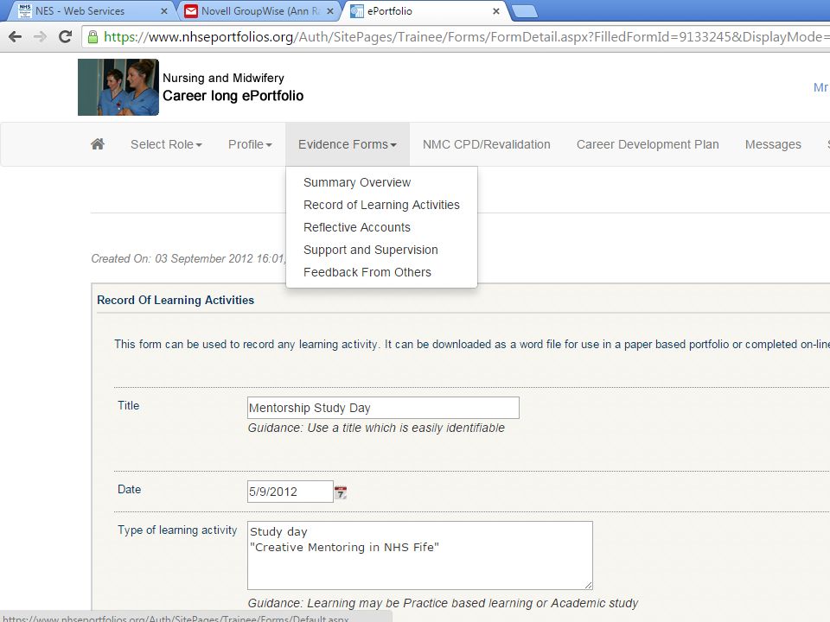
Task: Click the Career long ePortfolio heading
Action: point(233,96)
